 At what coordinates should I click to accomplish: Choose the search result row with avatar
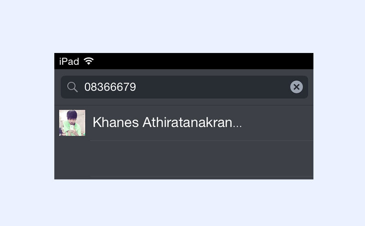(x=184, y=123)
